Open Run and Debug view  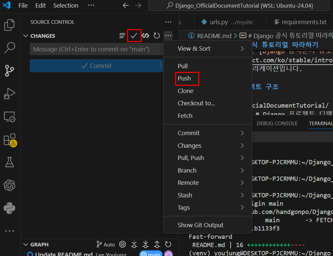[9, 94]
